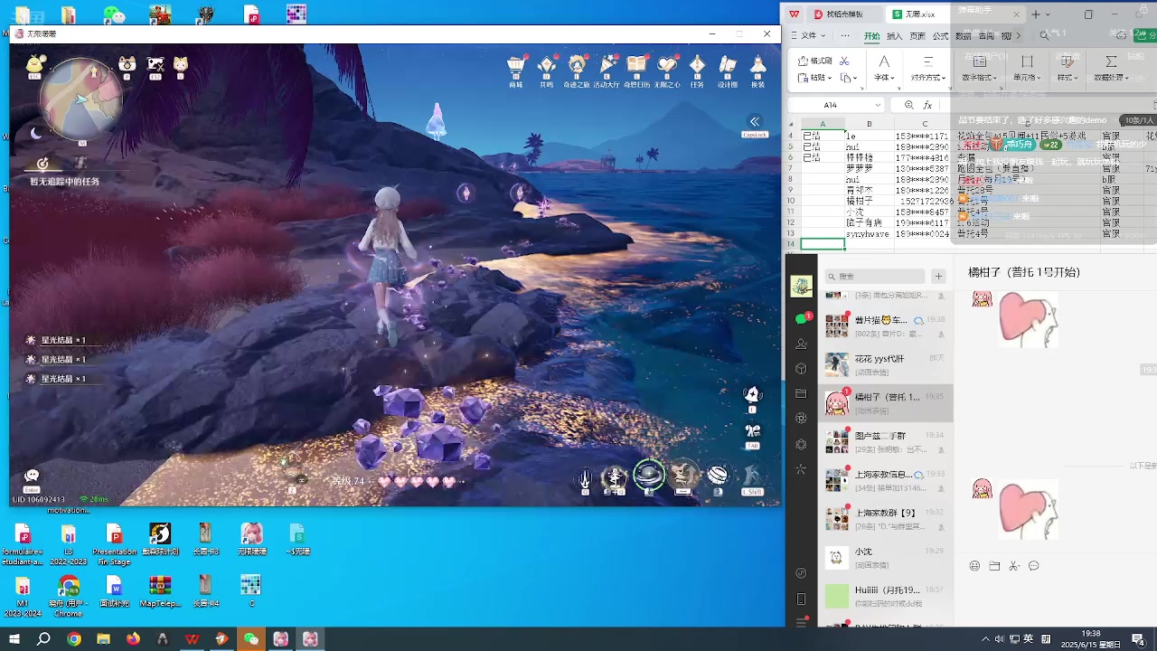Switch to the 公式 ribbon tab
Screen dimensions: 1157x651
click(x=941, y=36)
